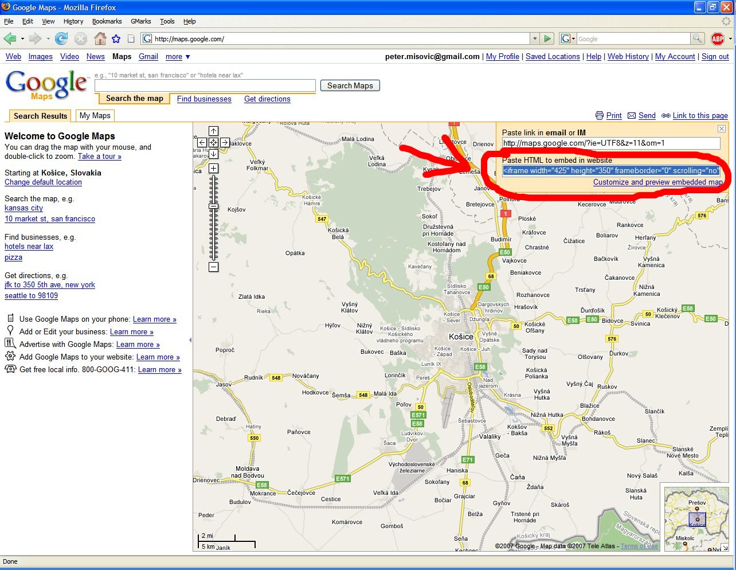The width and height of the screenshot is (736, 570).
Task: Click the 'seattle to 98109' example link
Action: (31, 295)
